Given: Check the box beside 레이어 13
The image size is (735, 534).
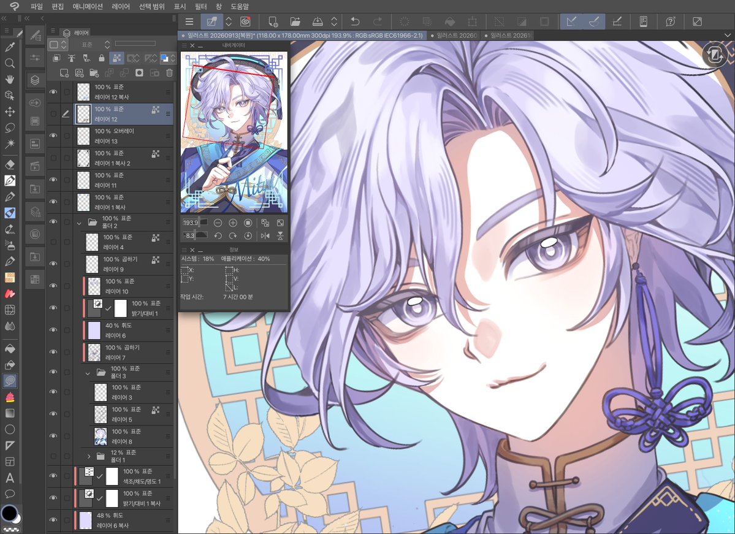Looking at the screenshot, I should 67,136.
